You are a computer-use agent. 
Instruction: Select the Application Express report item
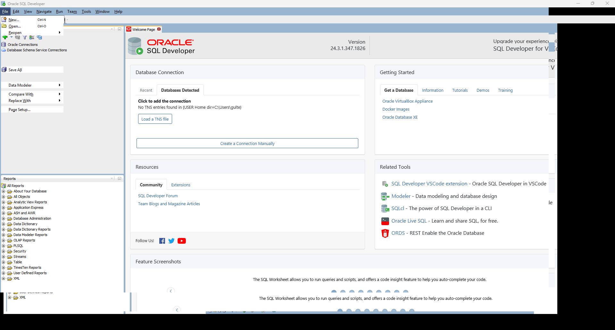point(29,207)
